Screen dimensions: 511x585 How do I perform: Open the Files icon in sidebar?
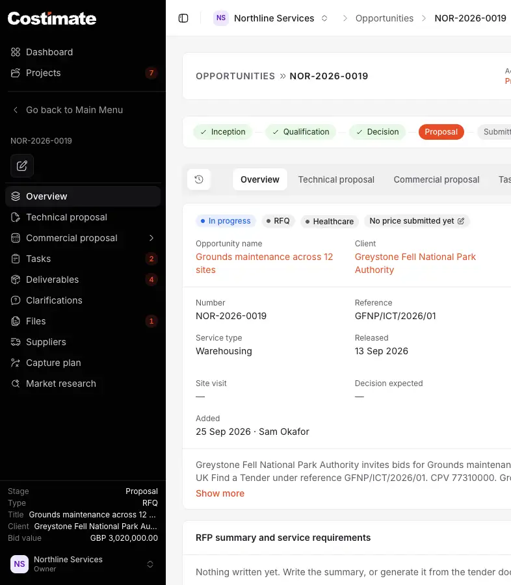(x=16, y=321)
